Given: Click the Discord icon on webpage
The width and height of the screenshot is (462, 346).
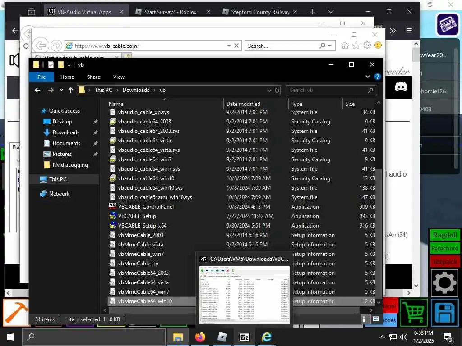Looking at the screenshot, I should [x=401, y=87].
